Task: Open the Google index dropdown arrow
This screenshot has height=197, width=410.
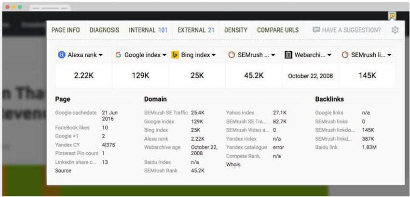Action: pos(164,55)
